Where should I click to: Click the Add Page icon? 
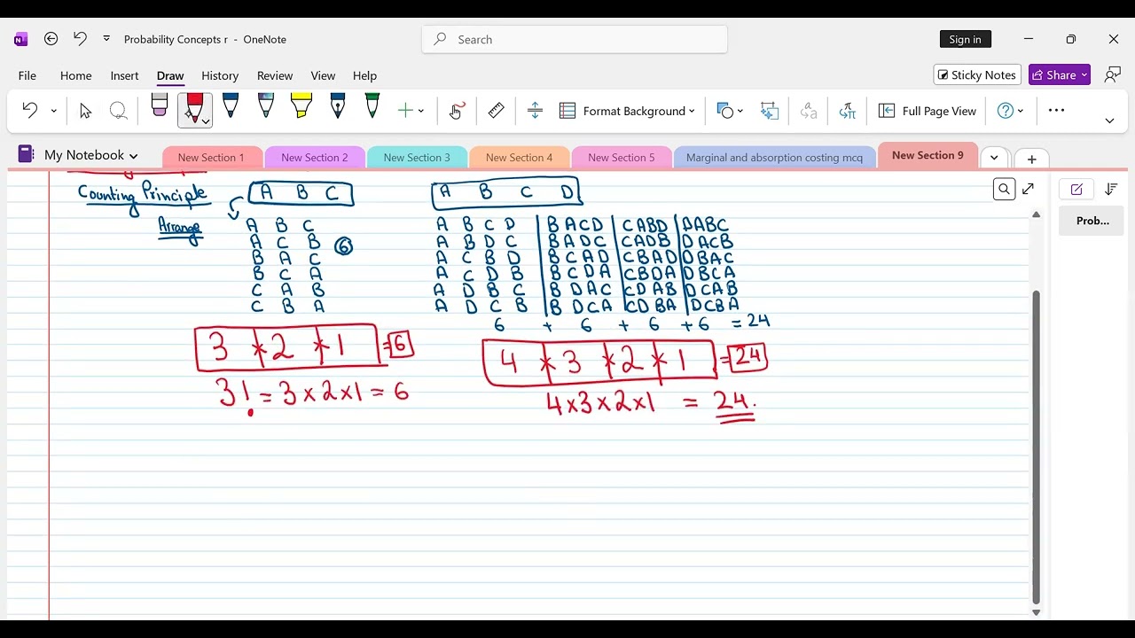(1076, 189)
